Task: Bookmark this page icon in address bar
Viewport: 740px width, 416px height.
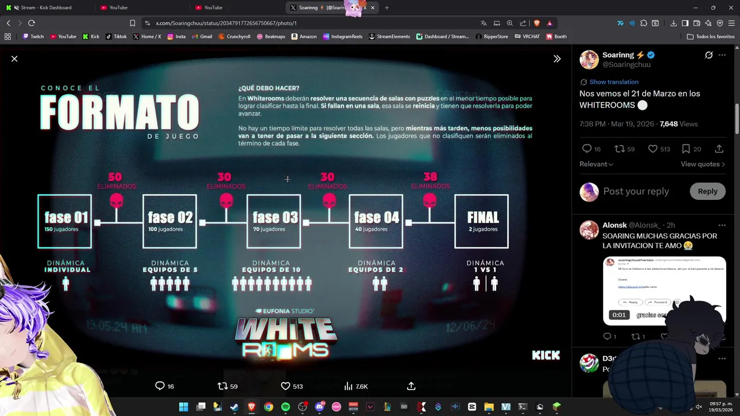Action: pyautogui.click(x=132, y=23)
